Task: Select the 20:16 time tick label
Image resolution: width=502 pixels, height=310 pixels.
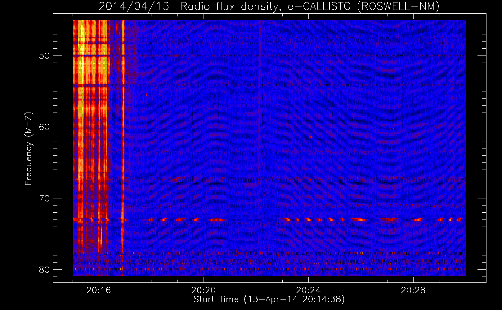Action: click(99, 290)
